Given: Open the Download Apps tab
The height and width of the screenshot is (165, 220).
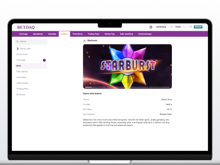Looking at the screenshot, I should pyautogui.click(x=145, y=34).
